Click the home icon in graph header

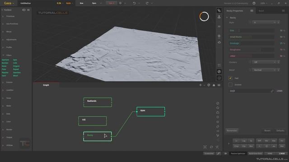pyautogui.click(x=214, y=85)
